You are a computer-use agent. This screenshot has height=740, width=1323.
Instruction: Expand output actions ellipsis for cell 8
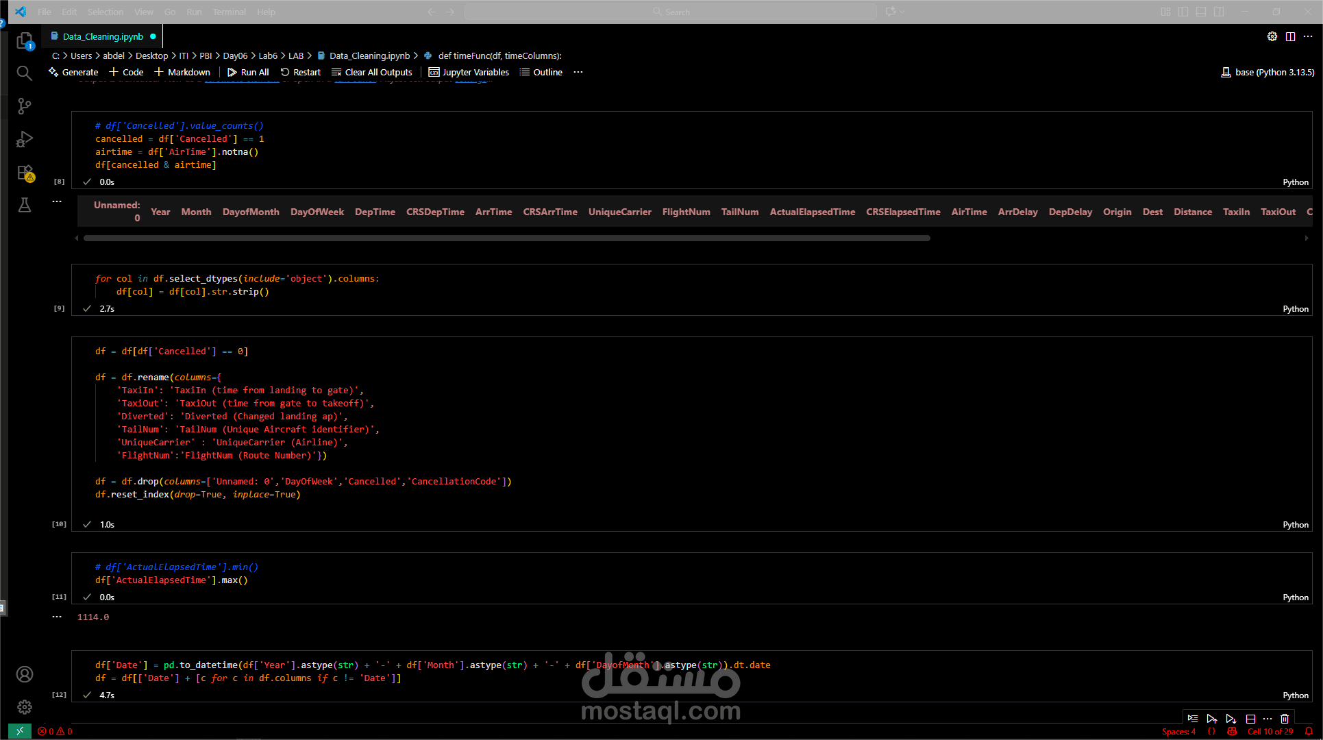coord(57,201)
